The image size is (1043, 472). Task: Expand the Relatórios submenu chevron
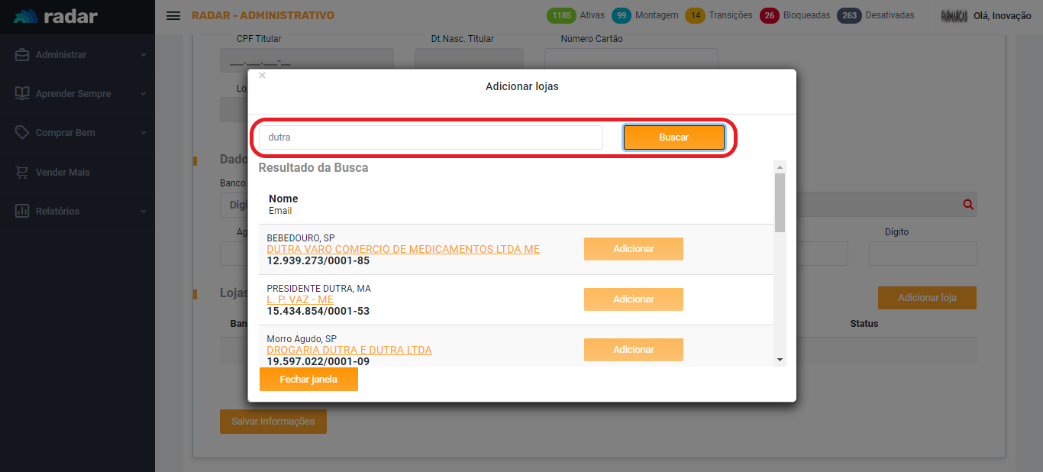143,212
